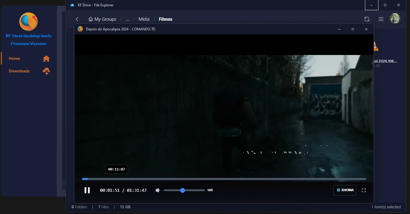Maximize the video player window
Screen dimensions: 410x214
[x=353, y=29]
